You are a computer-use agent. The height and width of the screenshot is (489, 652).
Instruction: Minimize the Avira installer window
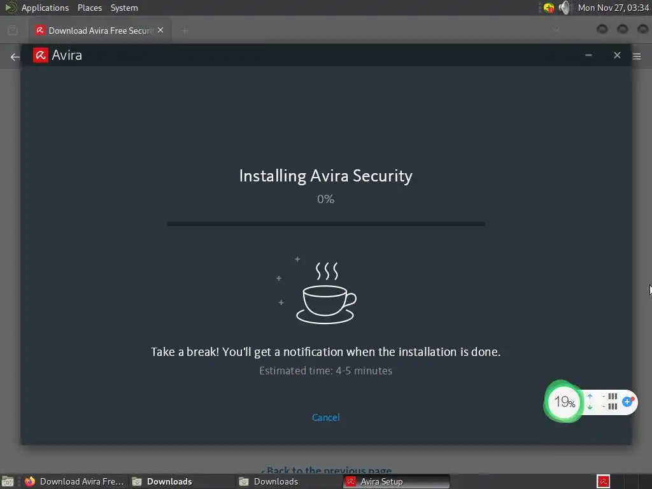pos(588,55)
